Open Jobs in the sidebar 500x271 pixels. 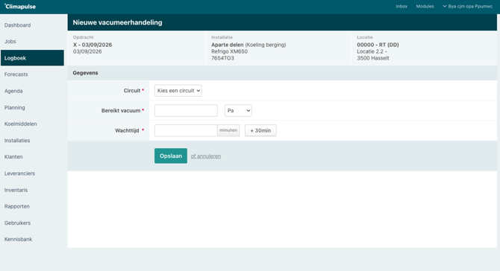click(32, 42)
